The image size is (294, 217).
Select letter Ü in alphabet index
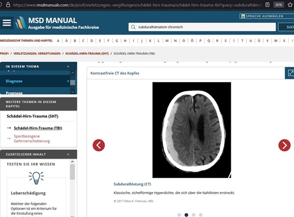pyautogui.click(x=259, y=41)
